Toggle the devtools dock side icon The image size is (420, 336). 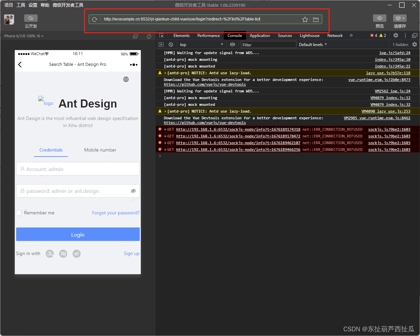(x=415, y=35)
